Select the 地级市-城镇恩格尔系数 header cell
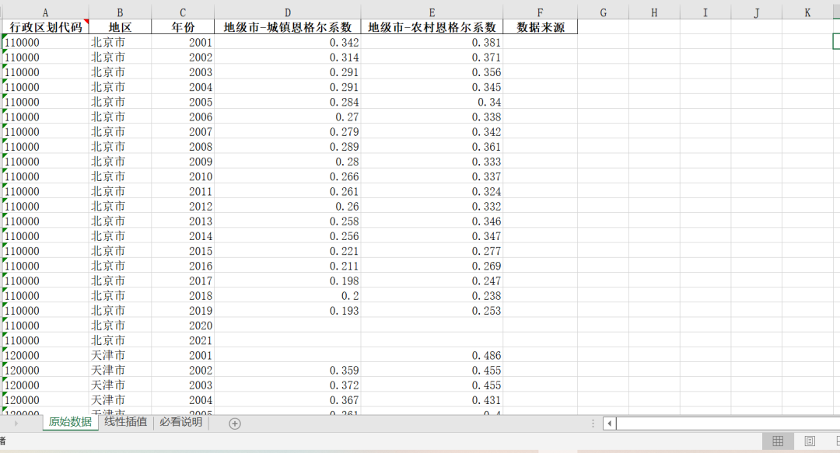Viewport: 840px width, 453px height. [x=288, y=26]
